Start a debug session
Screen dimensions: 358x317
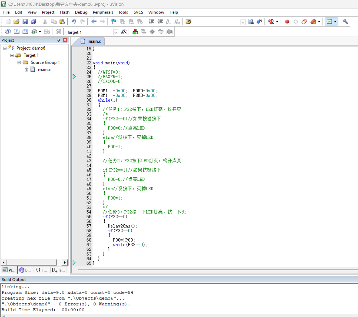[271, 22]
